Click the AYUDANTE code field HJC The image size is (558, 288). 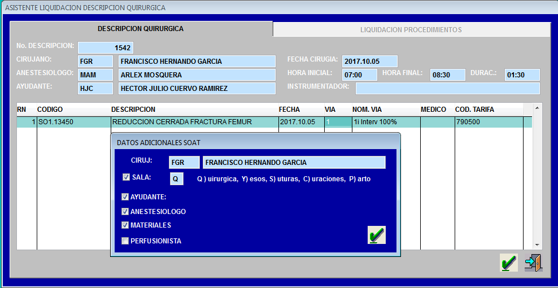pyautogui.click(x=95, y=88)
